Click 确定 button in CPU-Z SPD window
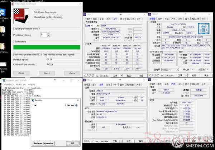Viewport: 215px width, 150px height. coord(141,76)
